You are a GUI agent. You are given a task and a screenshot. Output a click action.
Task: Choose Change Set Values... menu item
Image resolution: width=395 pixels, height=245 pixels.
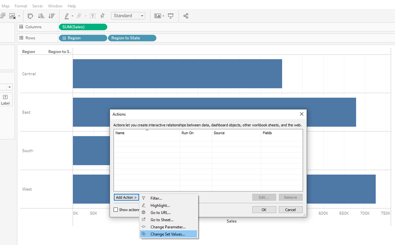(168, 234)
